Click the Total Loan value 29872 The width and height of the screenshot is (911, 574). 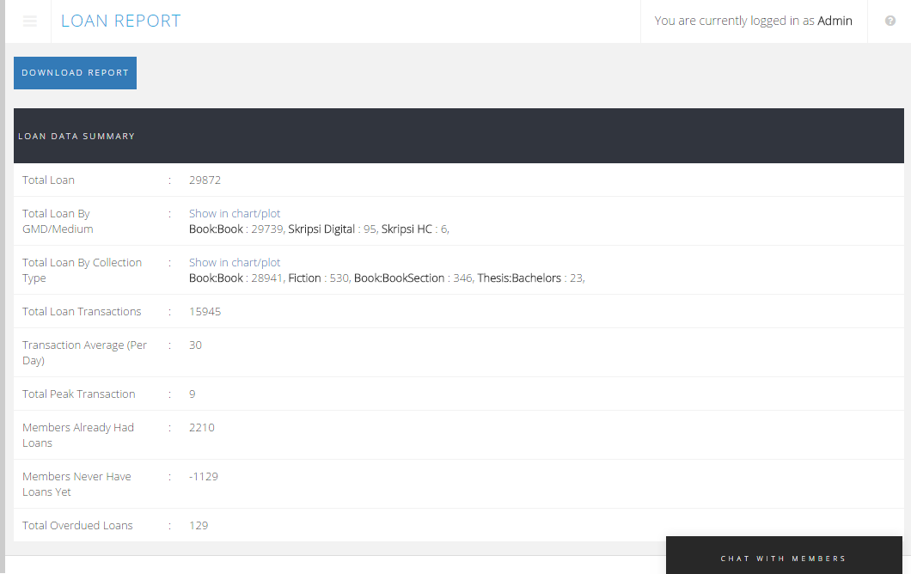click(x=205, y=180)
